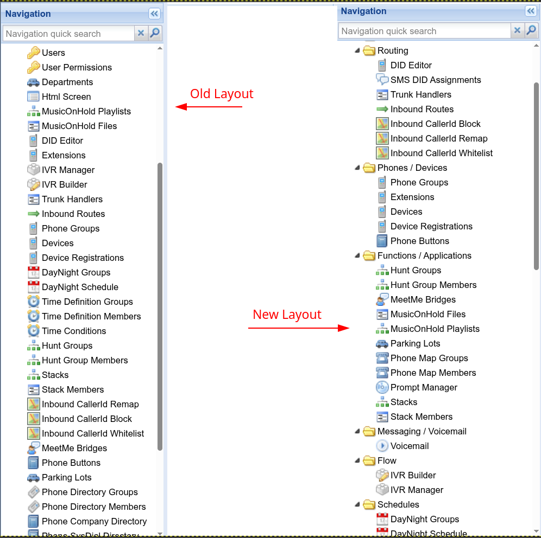541x538 pixels.
Task: Select Inbound CallerId Whitelist in right tree
Action: [441, 153]
